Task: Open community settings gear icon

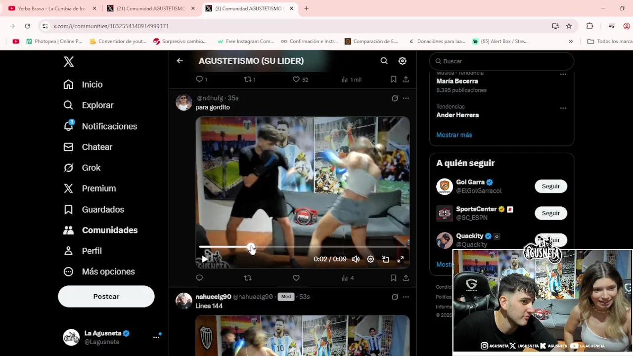Action: (403, 61)
